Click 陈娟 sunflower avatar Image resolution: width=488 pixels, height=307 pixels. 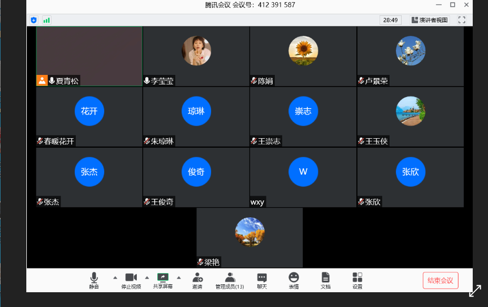point(303,51)
